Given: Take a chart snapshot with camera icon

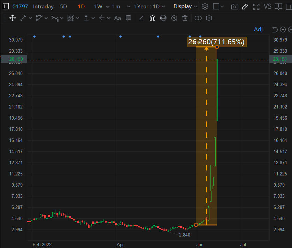Looking at the screenshot, I should [235, 7].
